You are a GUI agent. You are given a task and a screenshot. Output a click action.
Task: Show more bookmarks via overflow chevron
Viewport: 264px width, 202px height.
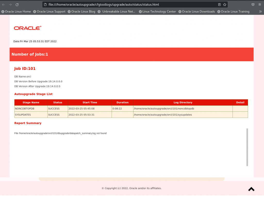(260, 12)
